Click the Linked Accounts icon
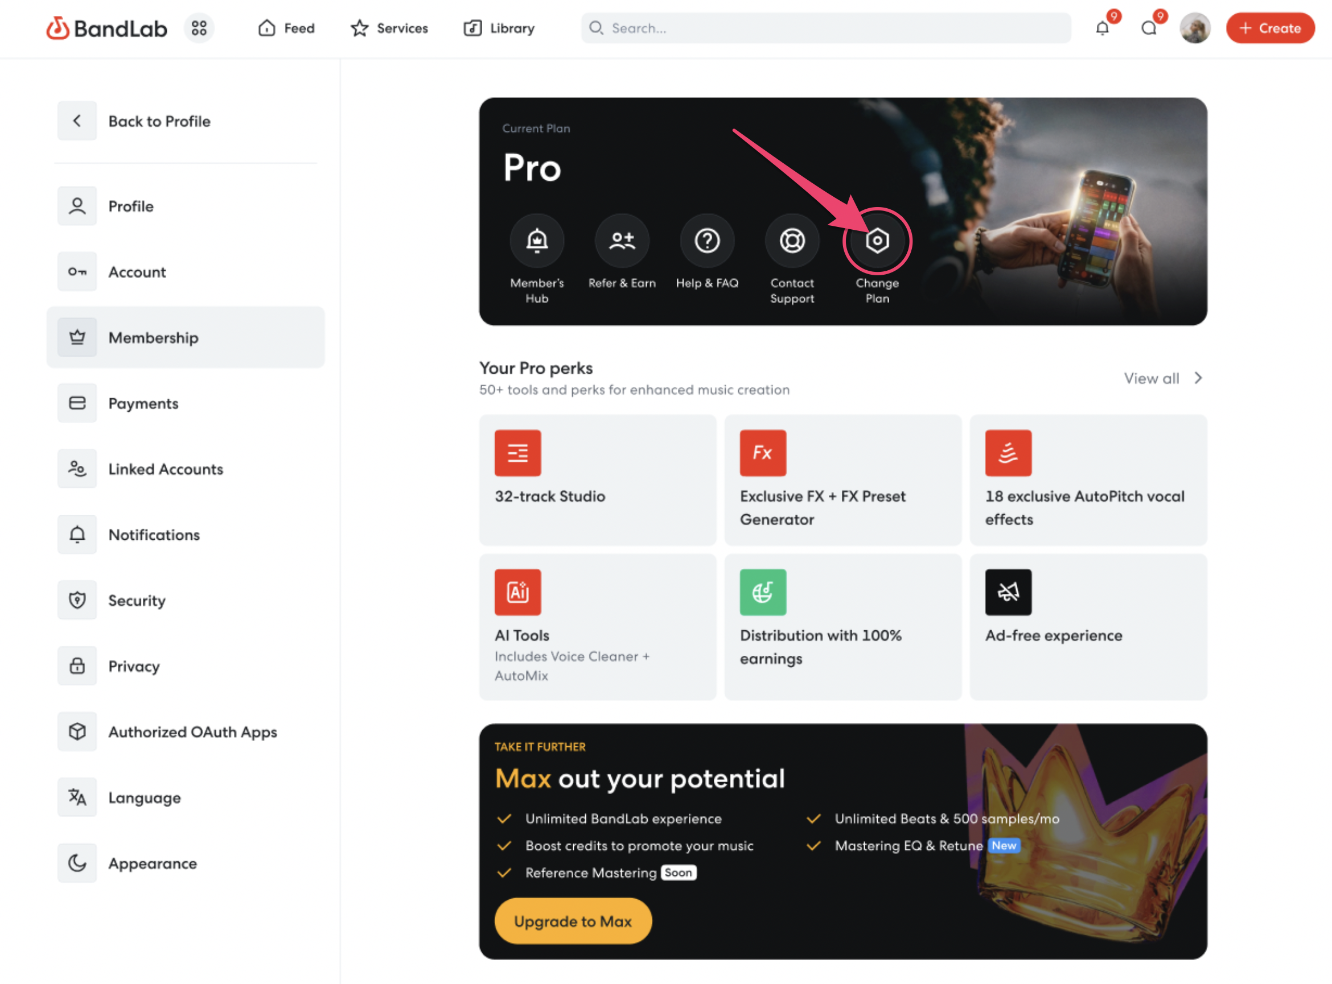The image size is (1332, 984). pyautogui.click(x=77, y=469)
